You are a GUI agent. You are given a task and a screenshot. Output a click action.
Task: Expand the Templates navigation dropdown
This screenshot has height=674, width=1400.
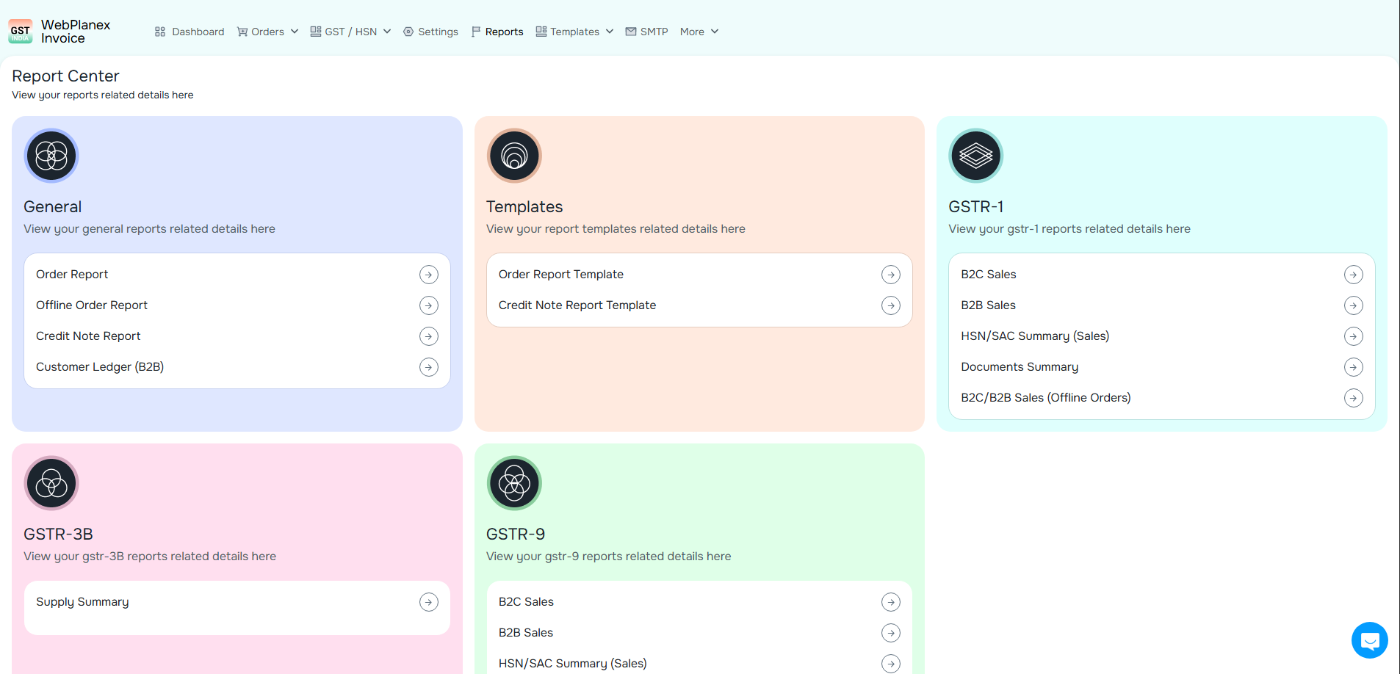pos(574,32)
